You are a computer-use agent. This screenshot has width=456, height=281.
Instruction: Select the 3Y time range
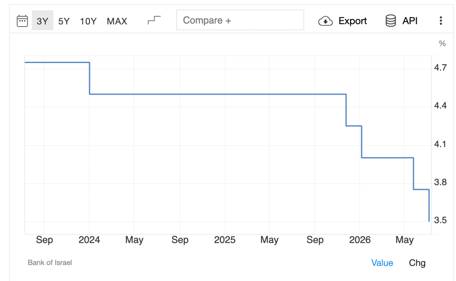click(43, 20)
